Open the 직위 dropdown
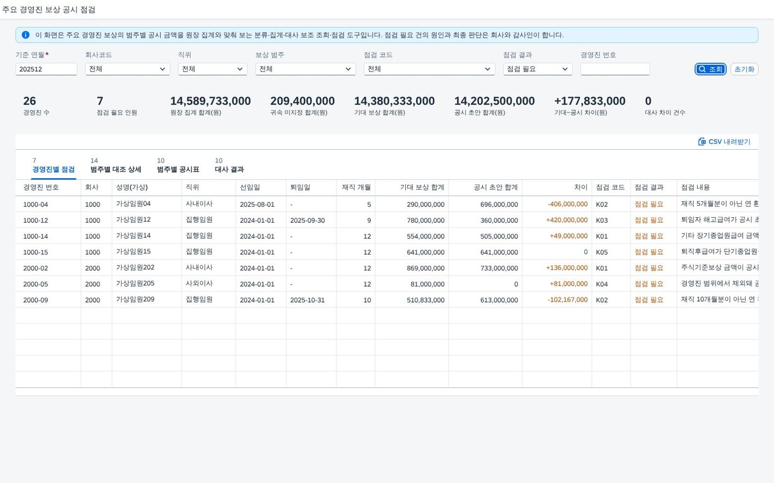The image size is (774, 483). tap(212, 69)
